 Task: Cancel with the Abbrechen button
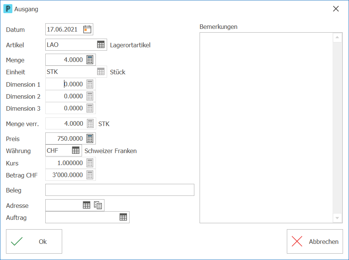pos(315,242)
